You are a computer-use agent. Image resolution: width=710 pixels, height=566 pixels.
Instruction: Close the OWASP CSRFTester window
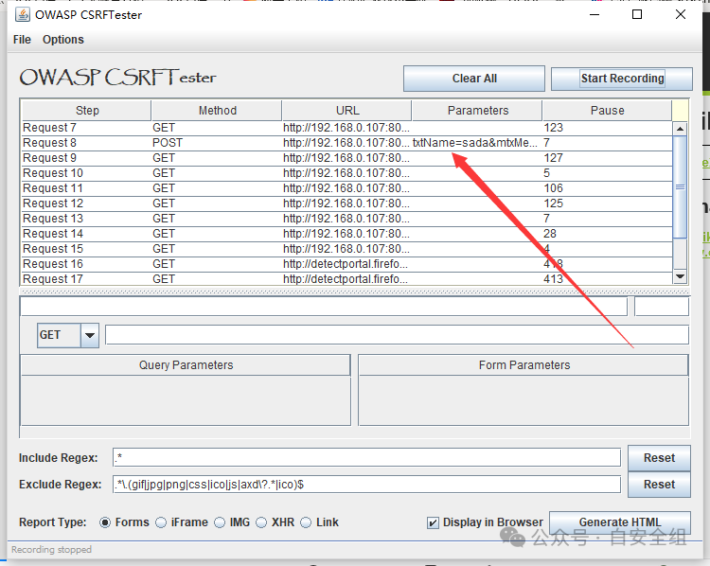pos(680,14)
